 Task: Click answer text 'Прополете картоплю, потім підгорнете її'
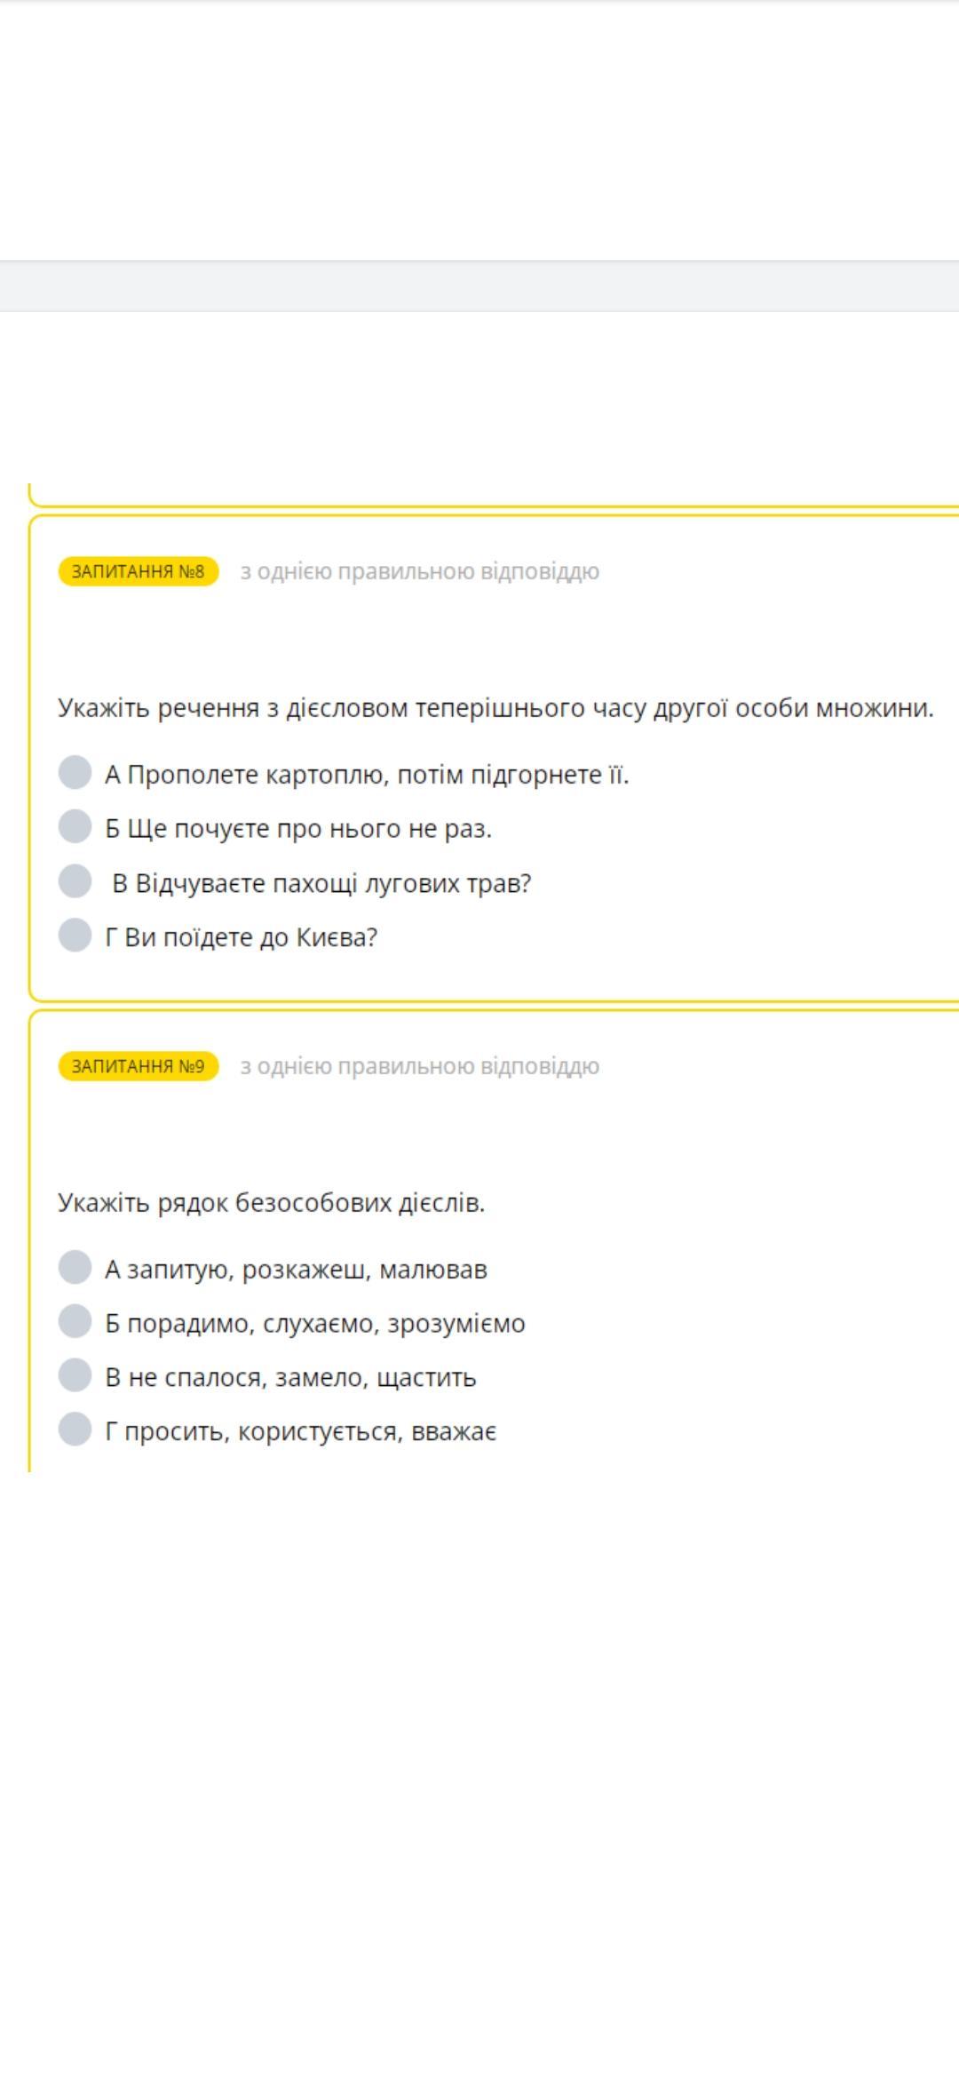pos(378,775)
